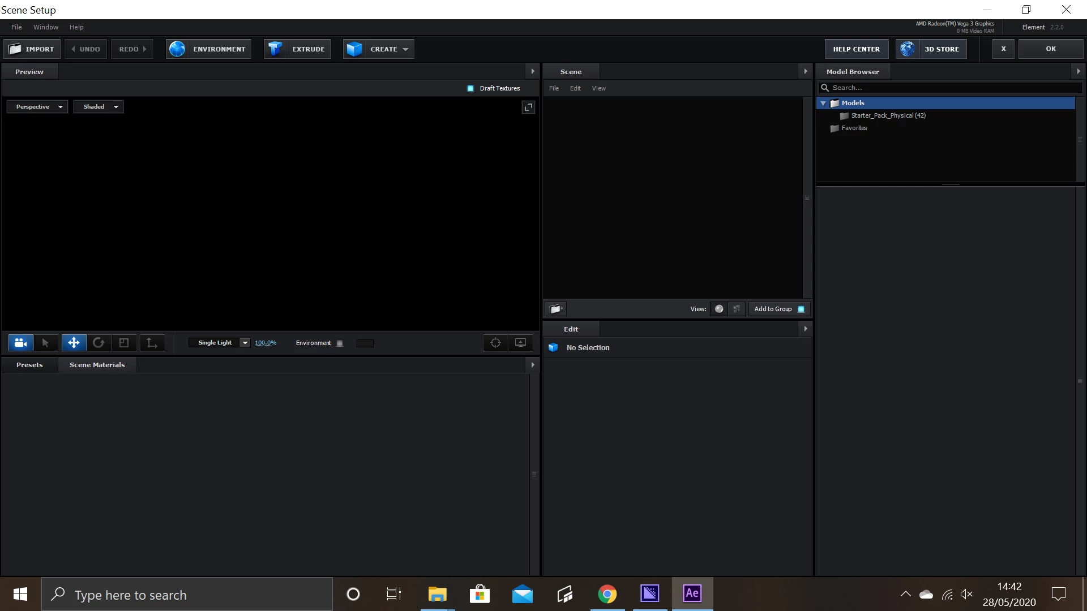Click the EXTRUDE button

point(297,49)
